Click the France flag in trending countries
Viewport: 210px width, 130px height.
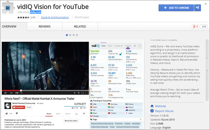[x=127, y=104]
